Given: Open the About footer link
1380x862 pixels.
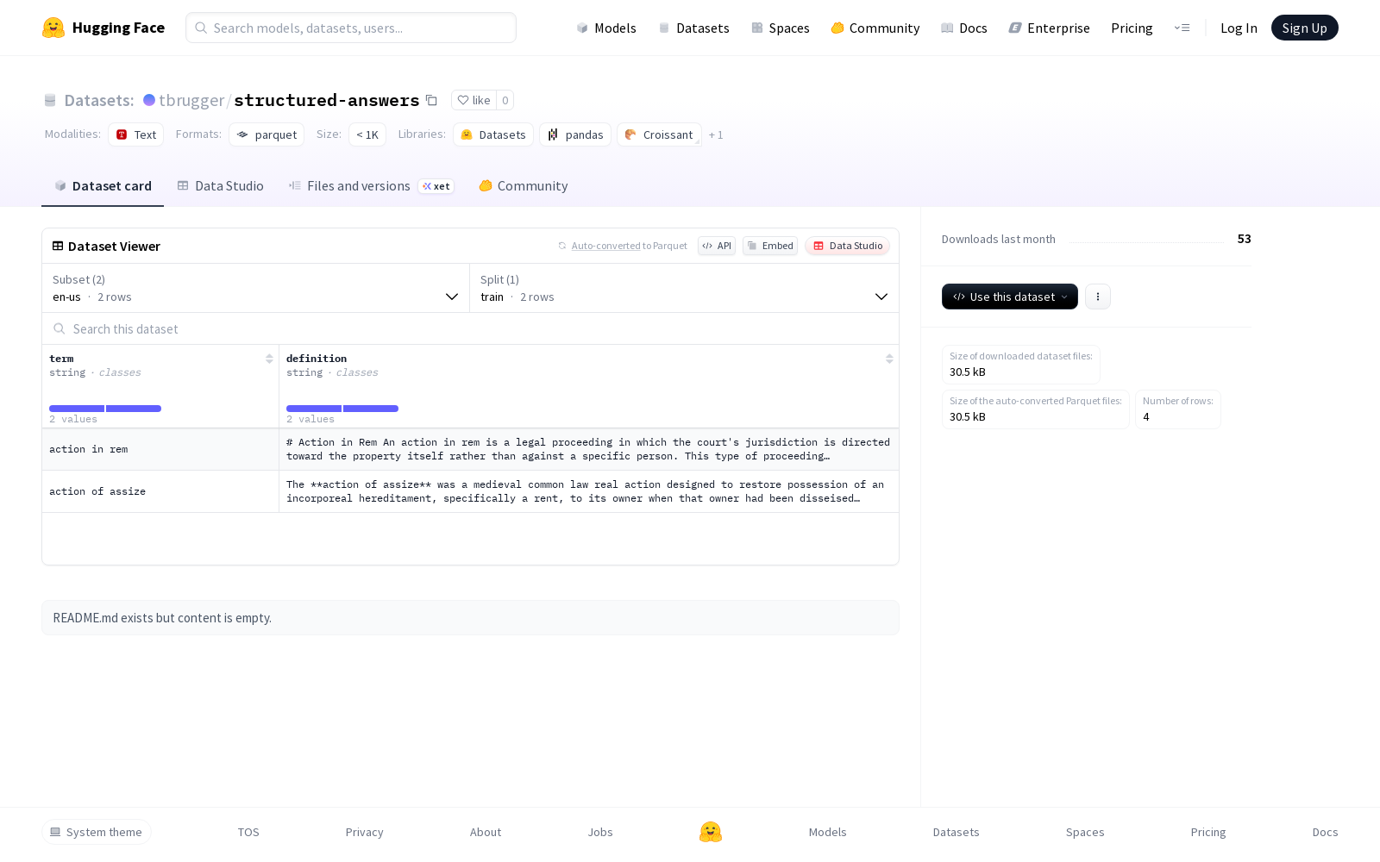Looking at the screenshot, I should pyautogui.click(x=486, y=832).
